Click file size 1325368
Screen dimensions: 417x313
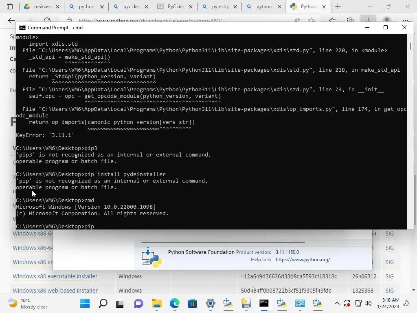[363, 291]
